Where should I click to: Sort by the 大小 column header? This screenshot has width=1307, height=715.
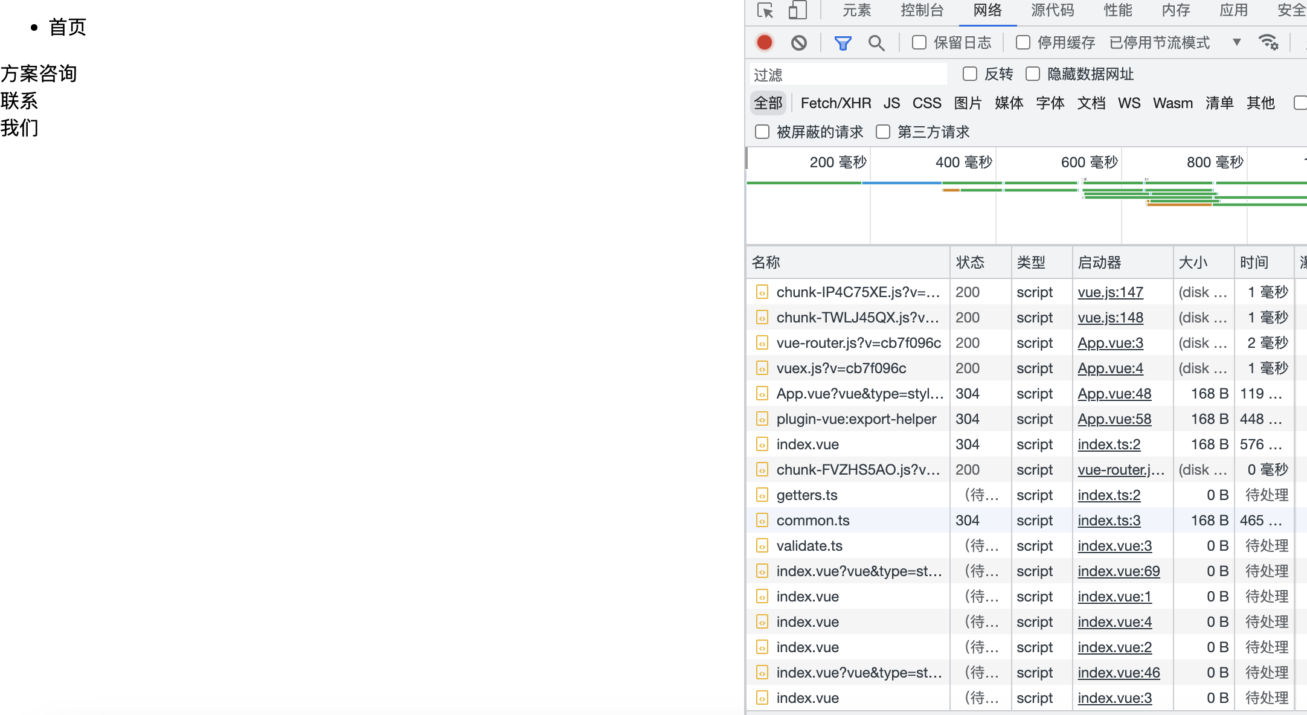pos(1204,263)
